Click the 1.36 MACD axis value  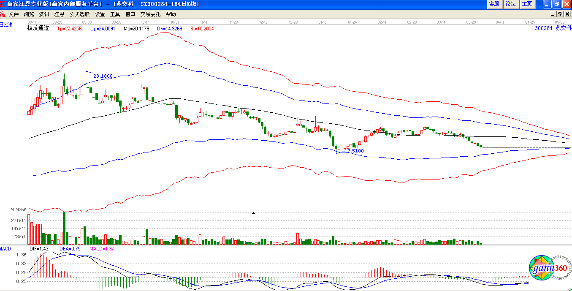(21, 255)
